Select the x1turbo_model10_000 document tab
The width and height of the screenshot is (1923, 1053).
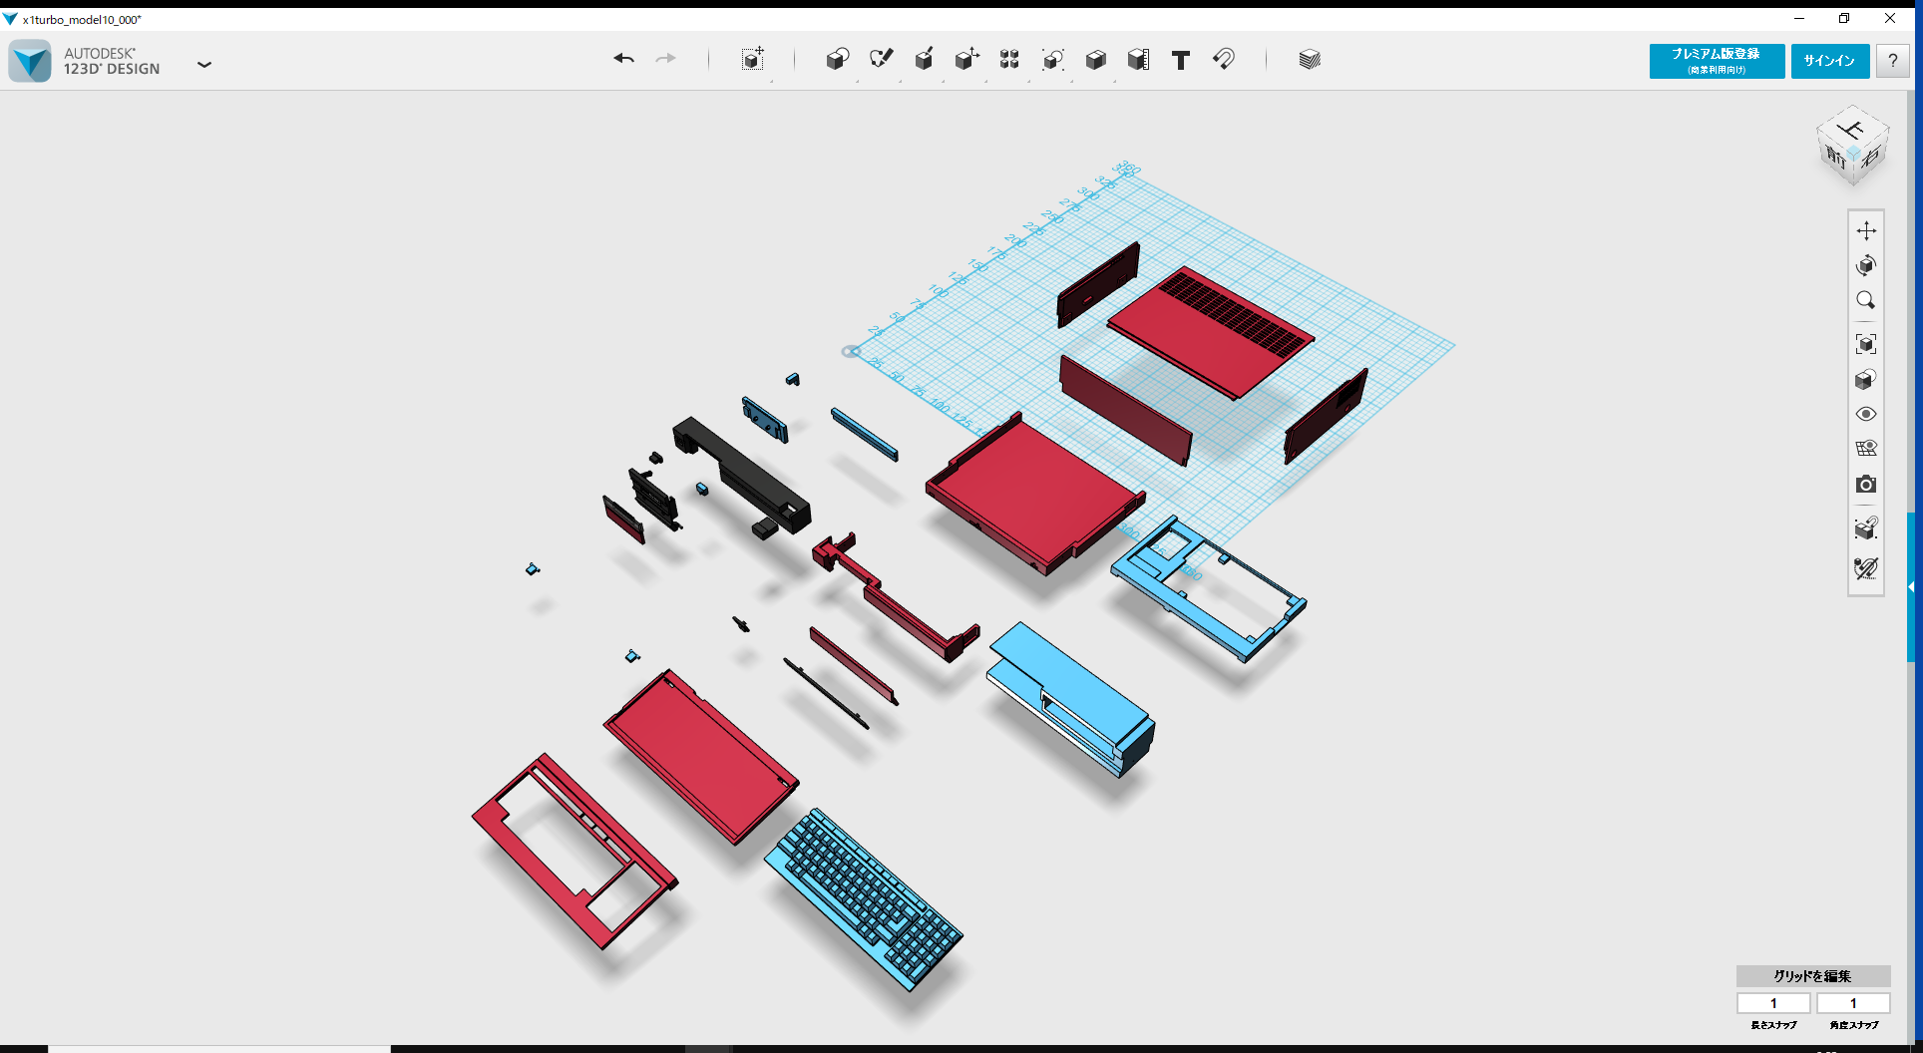[80, 18]
